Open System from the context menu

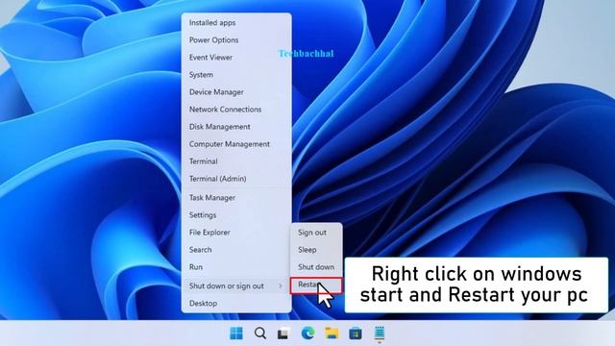click(x=236, y=75)
